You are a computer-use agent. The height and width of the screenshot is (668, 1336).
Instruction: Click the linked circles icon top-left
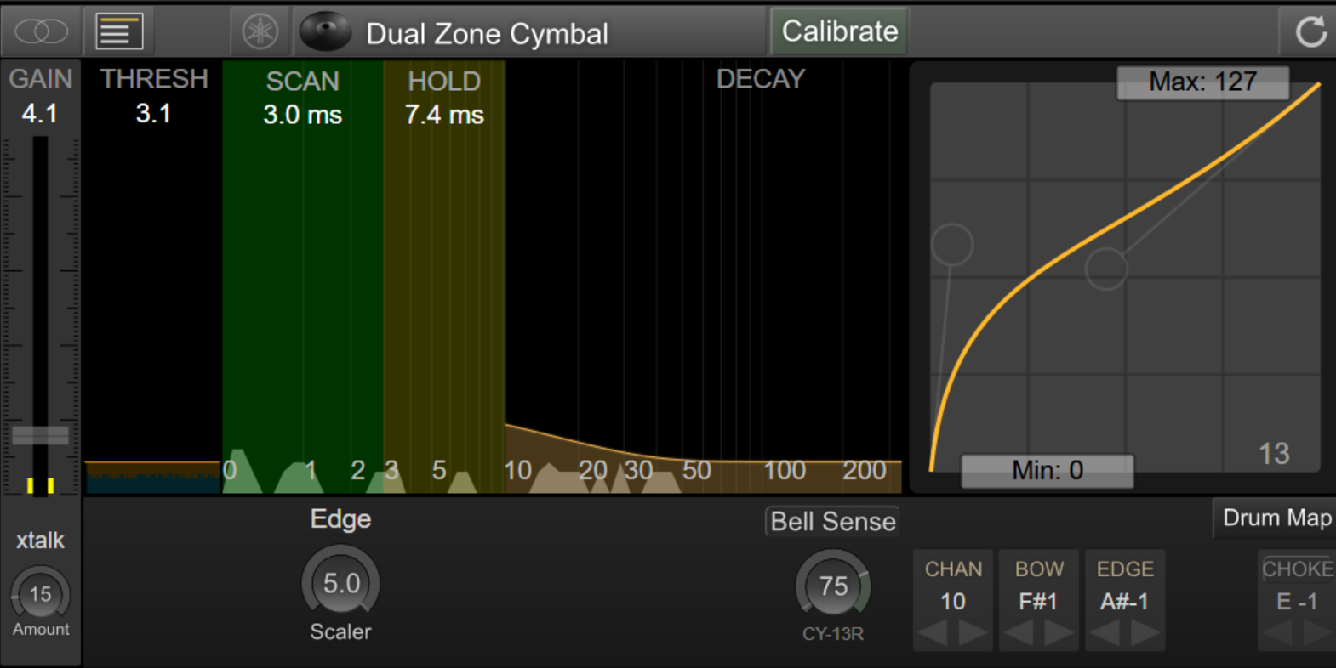(40, 32)
